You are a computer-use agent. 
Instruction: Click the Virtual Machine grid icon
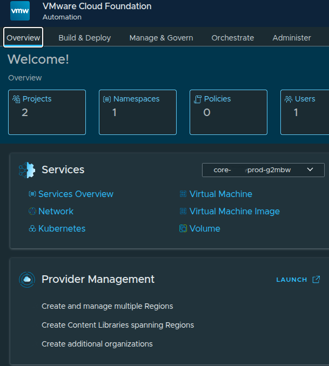coord(183,194)
